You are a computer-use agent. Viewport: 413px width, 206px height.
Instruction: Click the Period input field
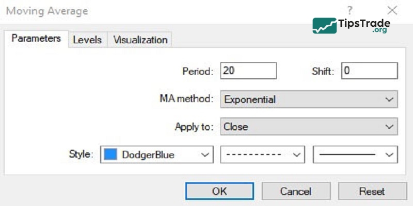(x=248, y=71)
